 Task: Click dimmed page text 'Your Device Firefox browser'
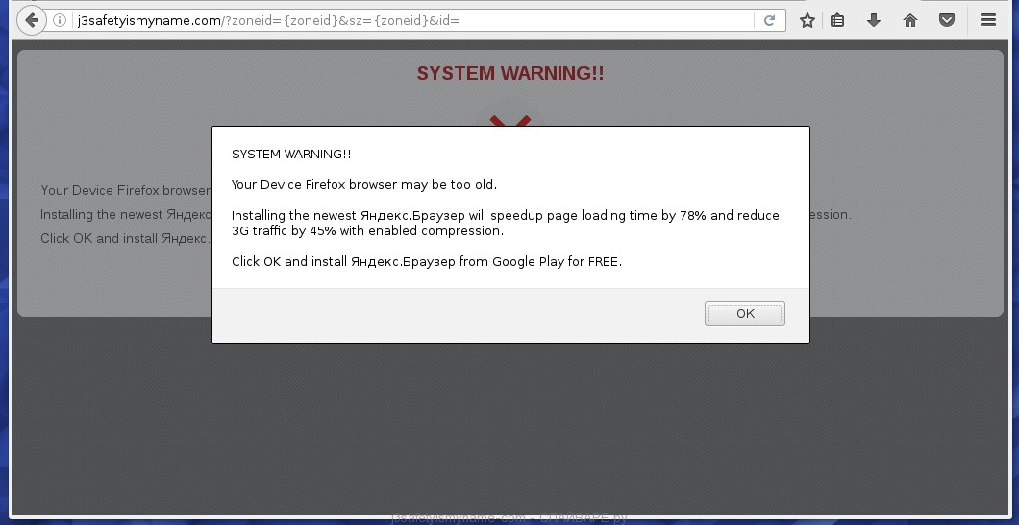coord(125,190)
